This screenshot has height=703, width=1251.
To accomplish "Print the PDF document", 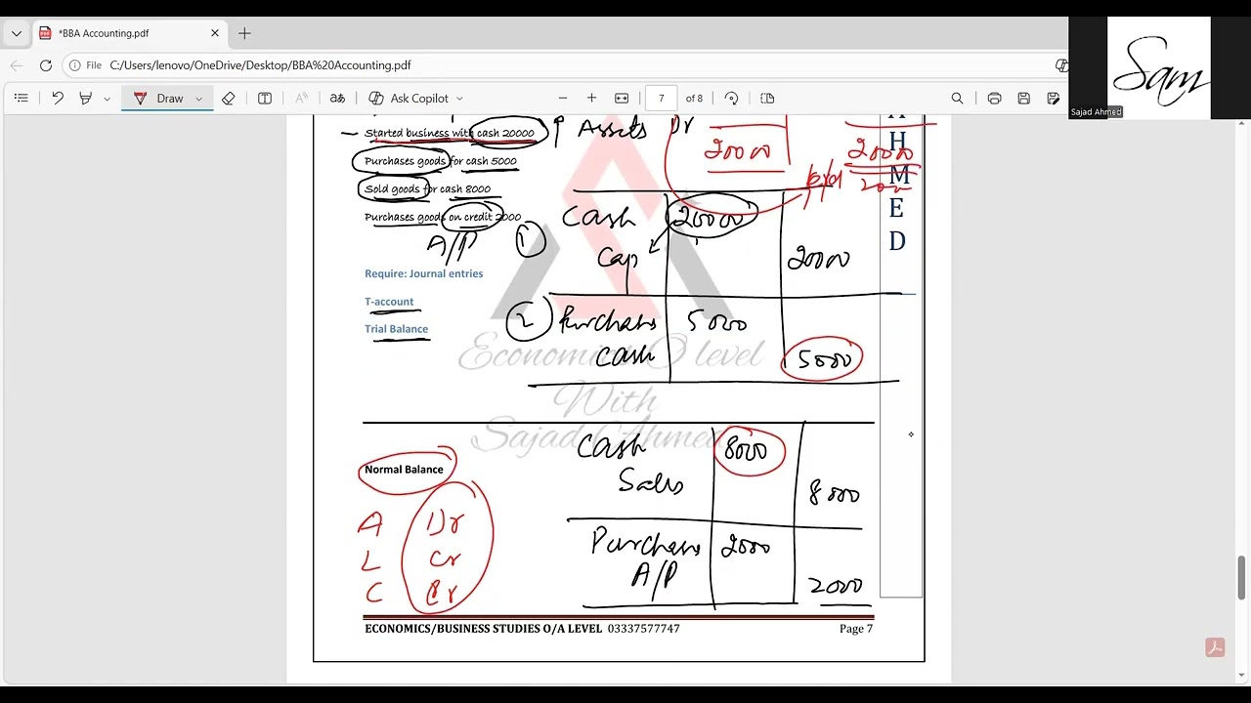I will [x=994, y=98].
